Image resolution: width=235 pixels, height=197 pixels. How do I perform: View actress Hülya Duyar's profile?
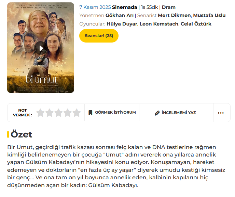[x=122, y=24]
